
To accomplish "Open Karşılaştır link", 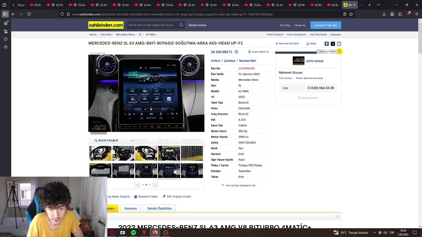I will [x=336, y=35].
